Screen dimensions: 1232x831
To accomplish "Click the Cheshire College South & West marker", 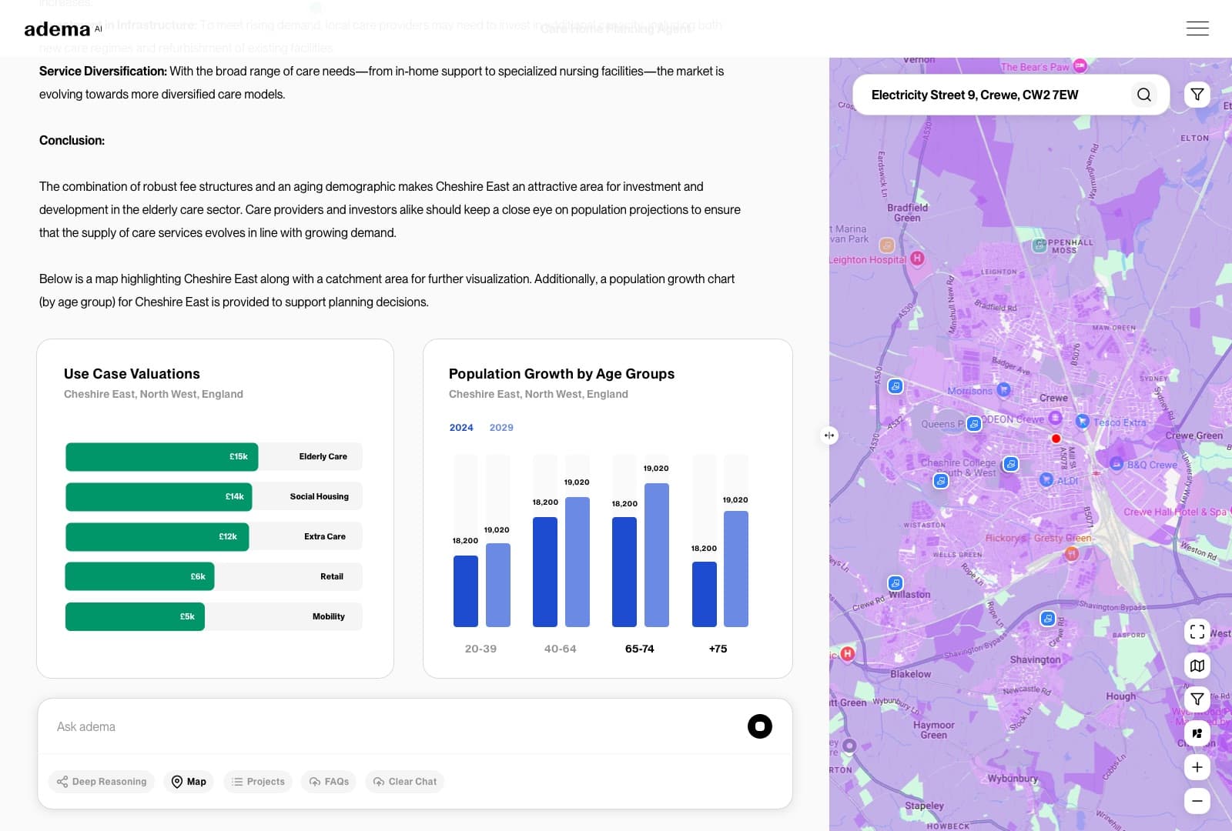I will coord(1011,464).
